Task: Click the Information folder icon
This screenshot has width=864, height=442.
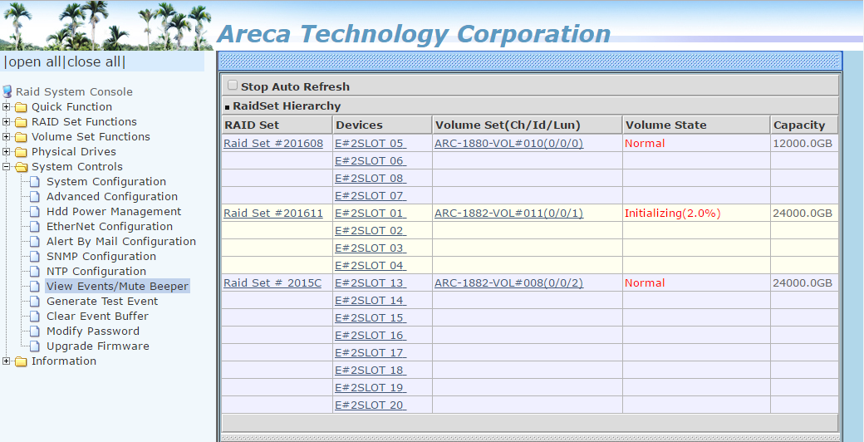Action: [x=21, y=361]
